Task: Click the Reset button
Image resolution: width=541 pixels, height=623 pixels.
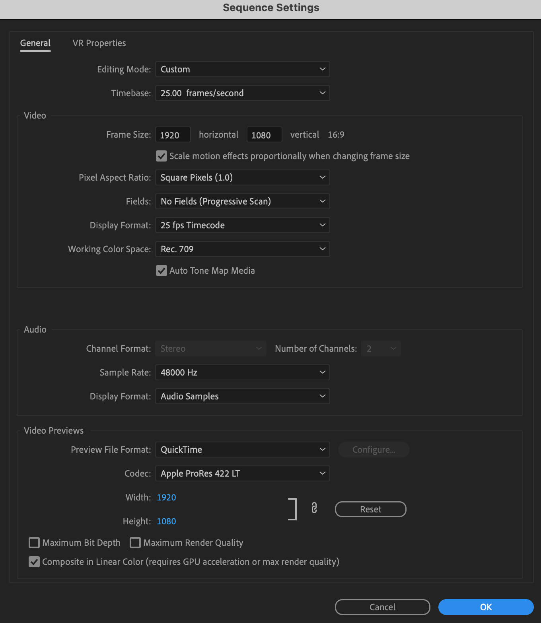Action: [370, 509]
